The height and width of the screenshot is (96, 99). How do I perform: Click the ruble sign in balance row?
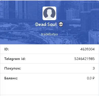pos(93,78)
